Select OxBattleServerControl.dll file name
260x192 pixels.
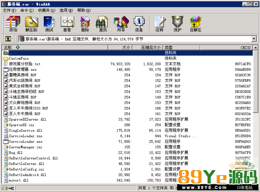coord(33,158)
